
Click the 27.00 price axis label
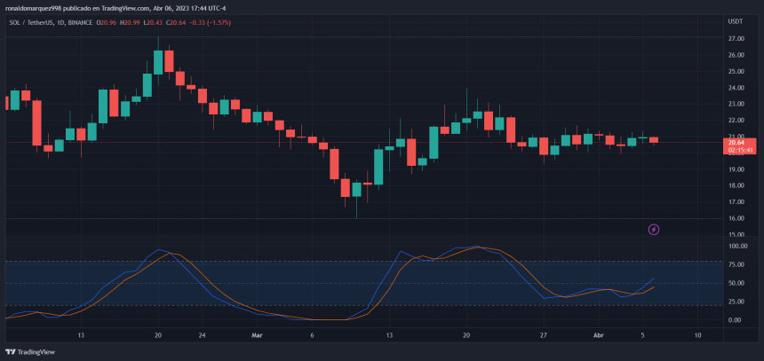tap(736, 39)
